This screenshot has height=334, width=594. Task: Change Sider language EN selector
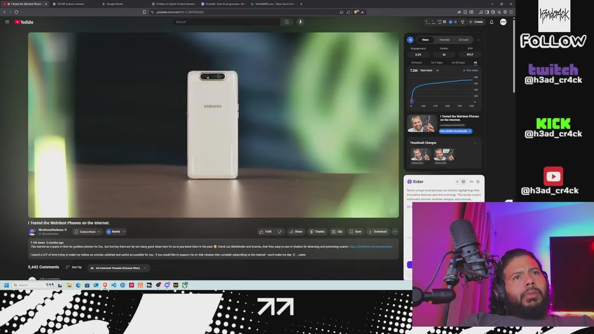point(471,182)
